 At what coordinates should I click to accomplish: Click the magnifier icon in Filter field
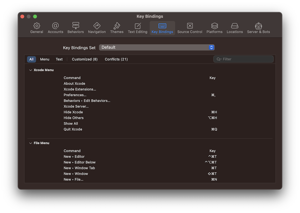pyautogui.click(x=218, y=59)
